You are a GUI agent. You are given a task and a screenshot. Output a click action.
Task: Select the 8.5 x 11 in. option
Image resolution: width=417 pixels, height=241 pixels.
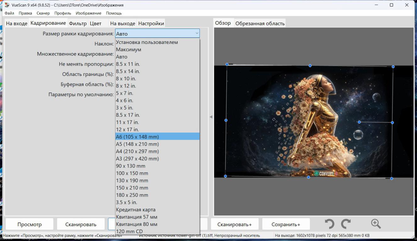coord(128,64)
